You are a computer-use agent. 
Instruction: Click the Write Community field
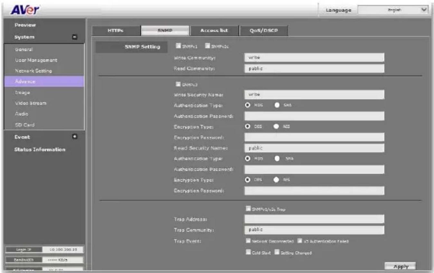(314, 58)
